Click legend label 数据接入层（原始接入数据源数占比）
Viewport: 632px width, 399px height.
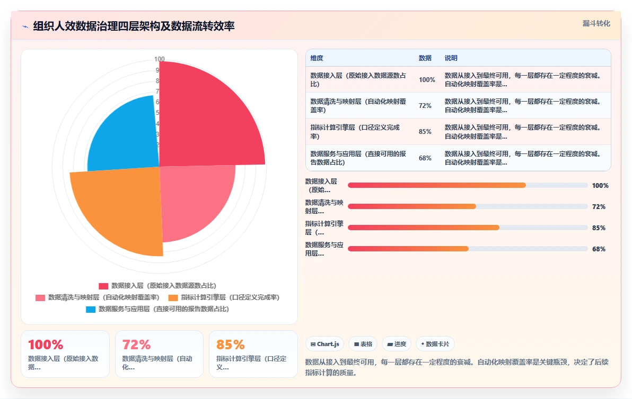164,286
